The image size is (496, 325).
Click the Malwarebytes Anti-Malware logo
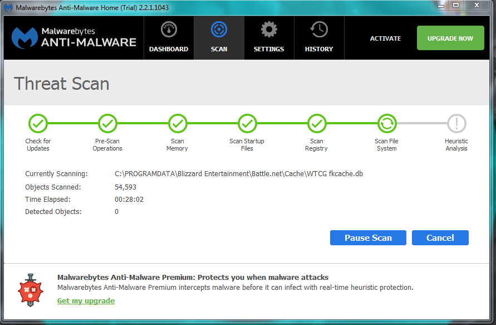73,38
